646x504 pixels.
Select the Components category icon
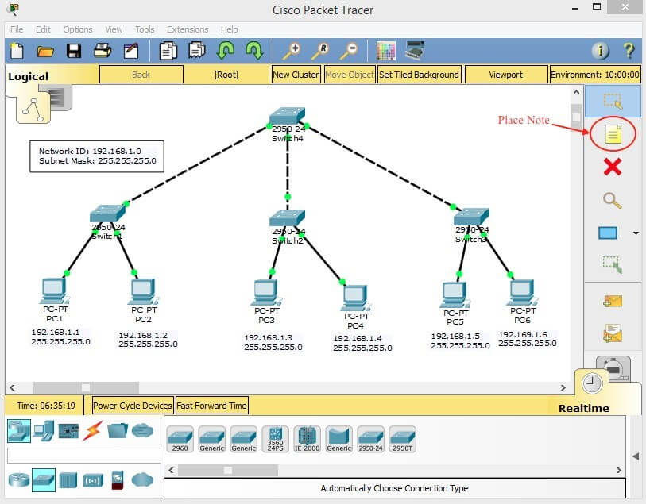click(68, 431)
